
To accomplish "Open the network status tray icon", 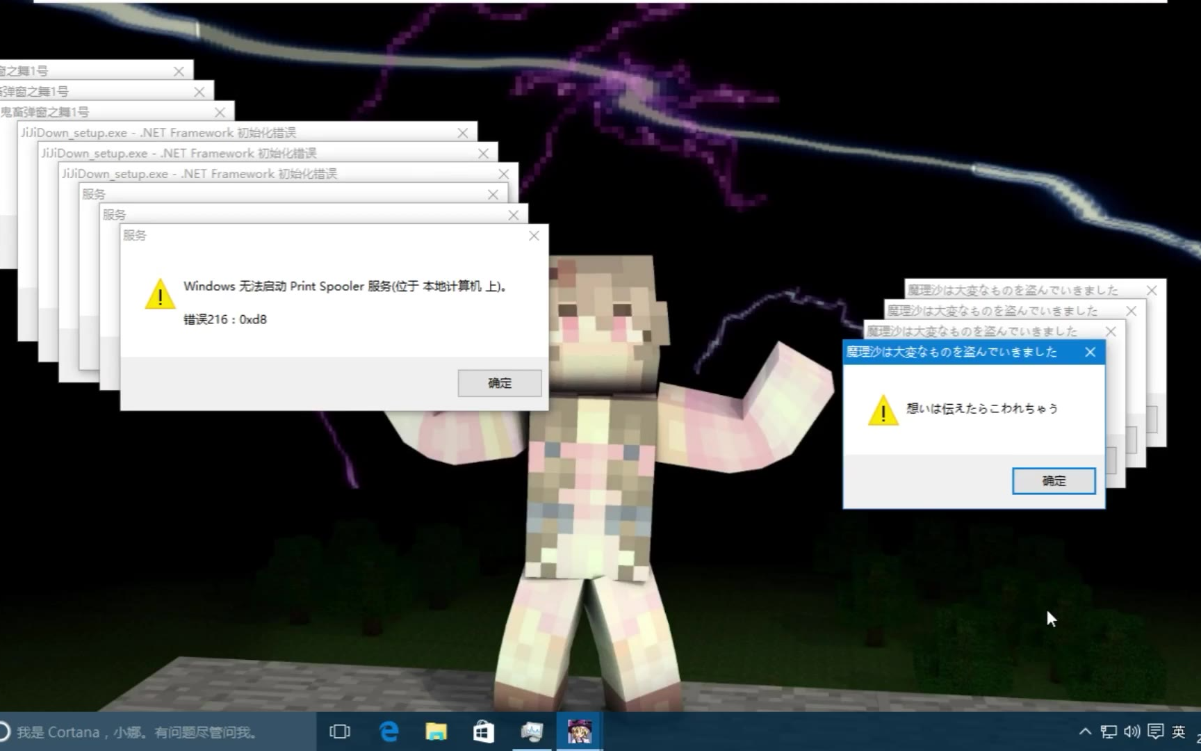I will [1109, 732].
